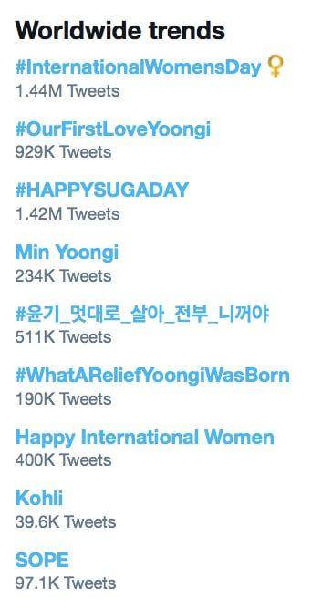
Task: Click the 511K Tweets count
Action: (x=63, y=337)
